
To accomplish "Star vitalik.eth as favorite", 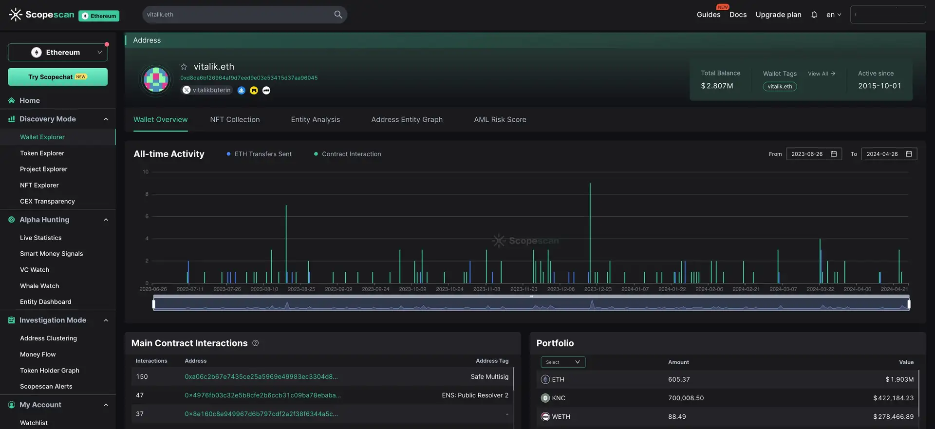I will point(184,67).
